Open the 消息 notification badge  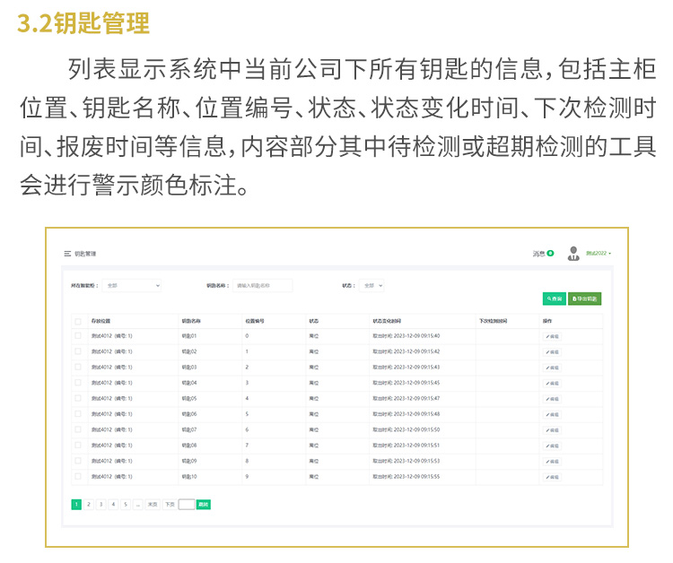click(550, 254)
